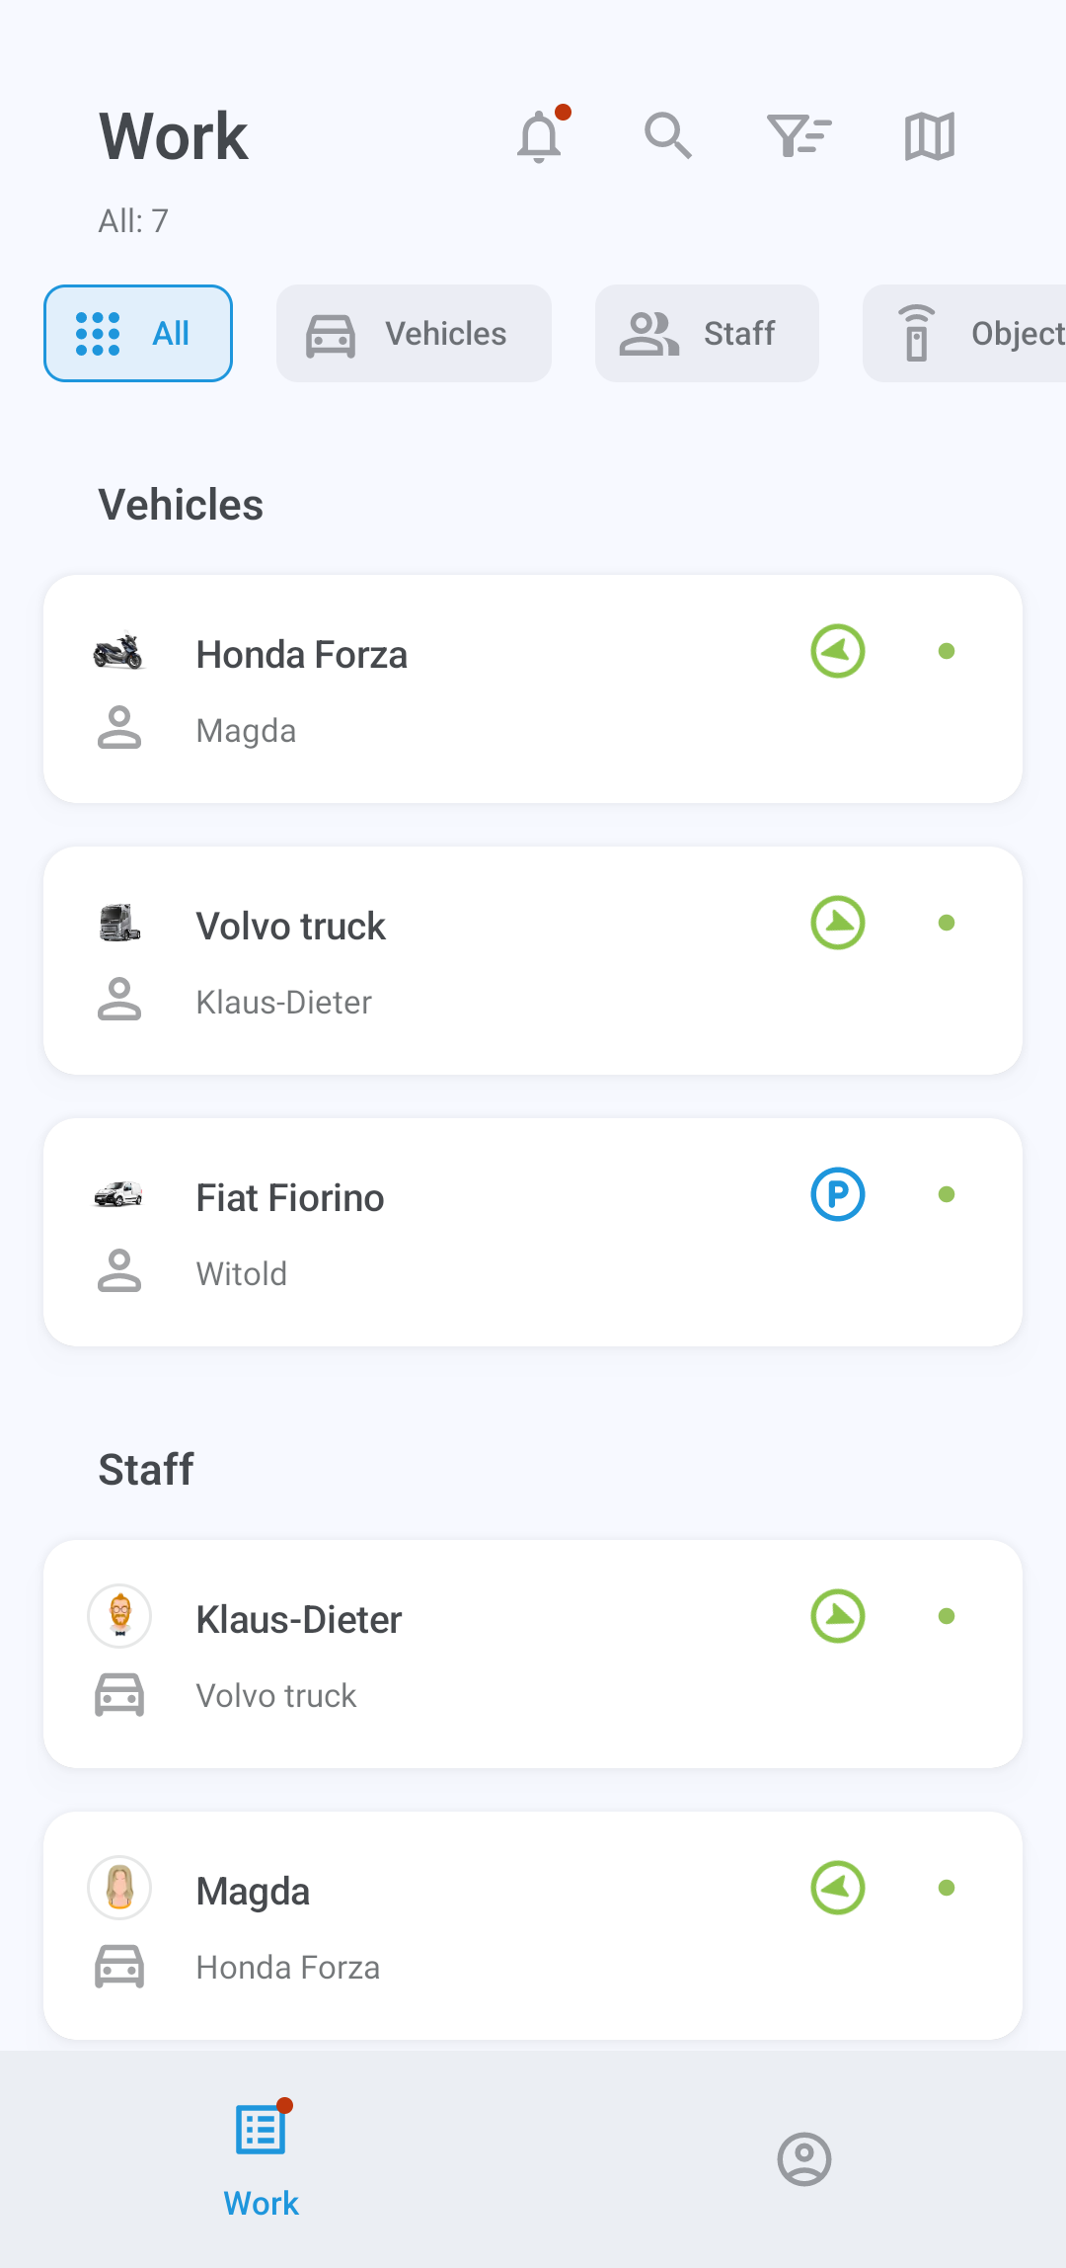
Task: Open the filter options icon
Action: click(799, 136)
